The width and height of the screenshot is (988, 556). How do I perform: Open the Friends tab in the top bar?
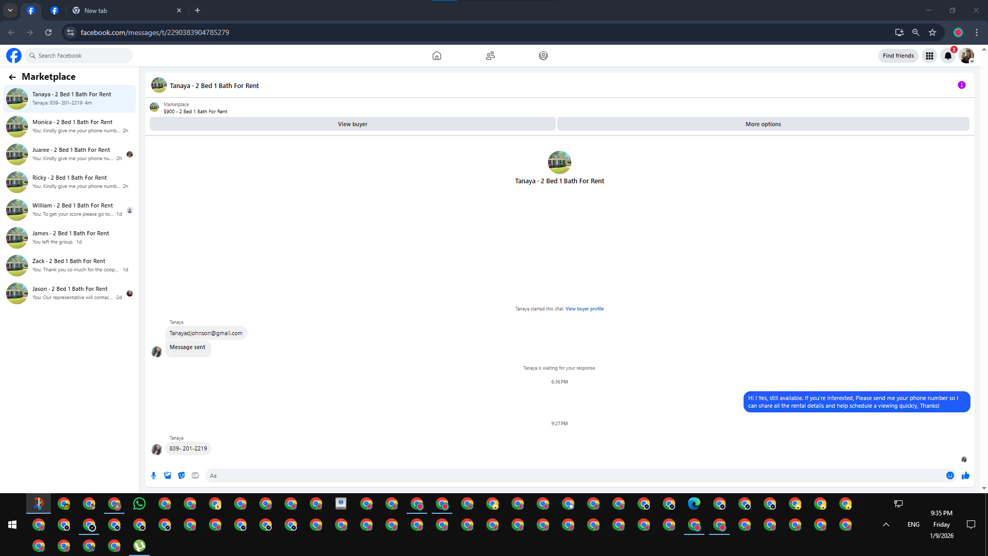(490, 56)
